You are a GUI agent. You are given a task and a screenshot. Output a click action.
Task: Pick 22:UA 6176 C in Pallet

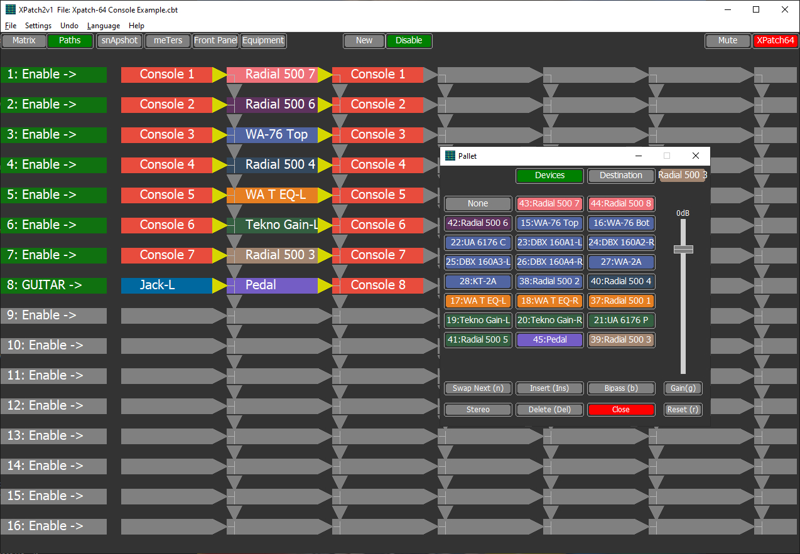point(478,243)
